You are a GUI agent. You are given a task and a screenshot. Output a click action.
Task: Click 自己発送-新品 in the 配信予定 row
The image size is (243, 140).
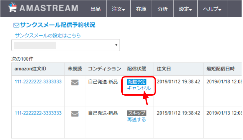103,82
